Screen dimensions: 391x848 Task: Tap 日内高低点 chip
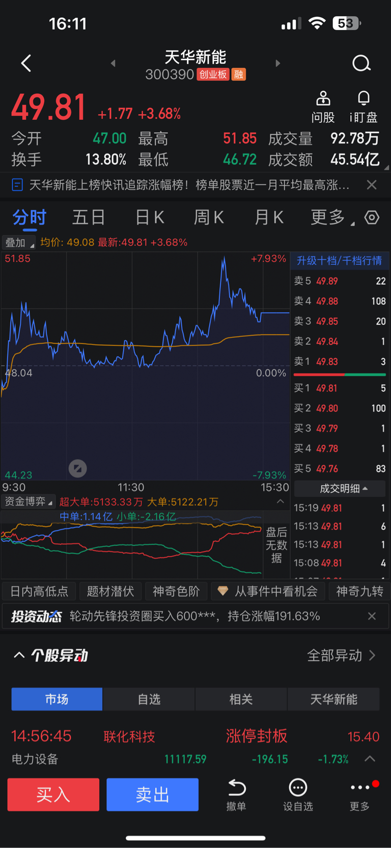click(x=39, y=591)
